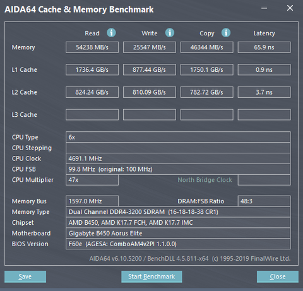303x291 pixels.
Task: Select Memory Write value 25547 MB/s
Action: [x=150, y=47]
